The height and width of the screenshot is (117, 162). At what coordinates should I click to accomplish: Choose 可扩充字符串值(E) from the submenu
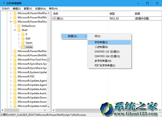coord(110,66)
